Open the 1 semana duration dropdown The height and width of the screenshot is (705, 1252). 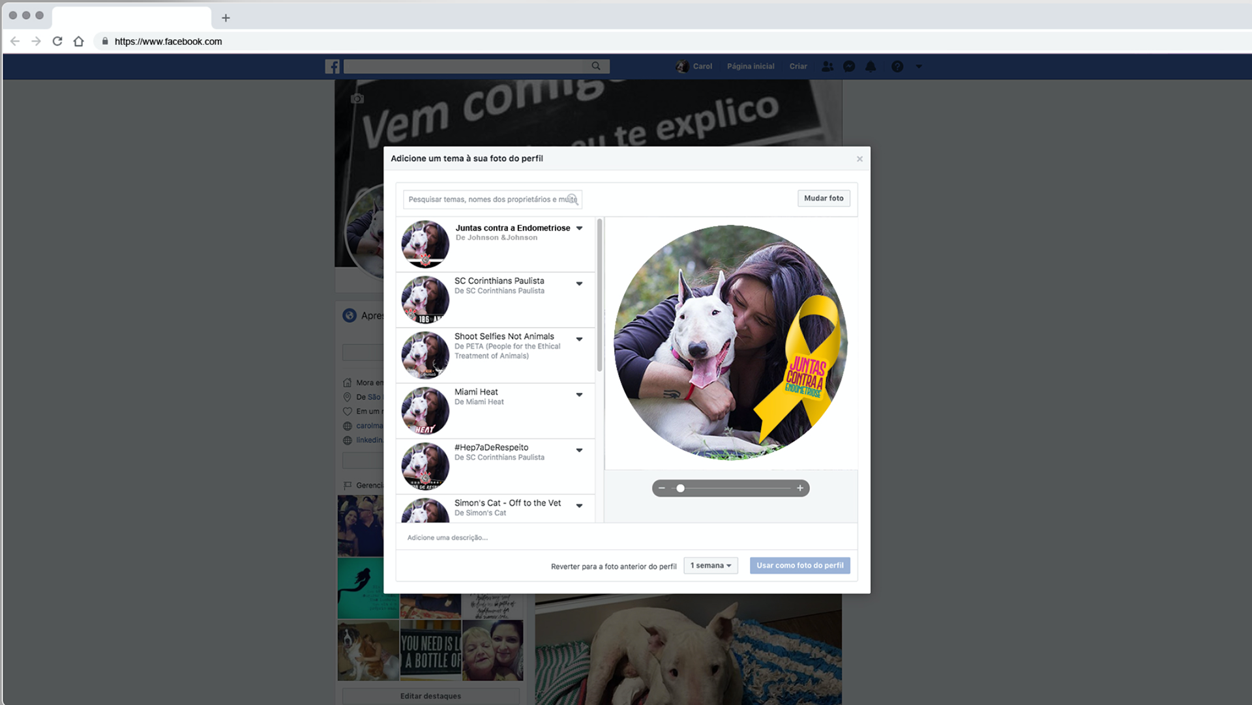(x=710, y=566)
